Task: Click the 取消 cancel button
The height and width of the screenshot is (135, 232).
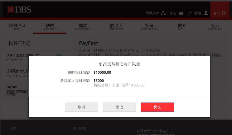Action: click(x=81, y=107)
